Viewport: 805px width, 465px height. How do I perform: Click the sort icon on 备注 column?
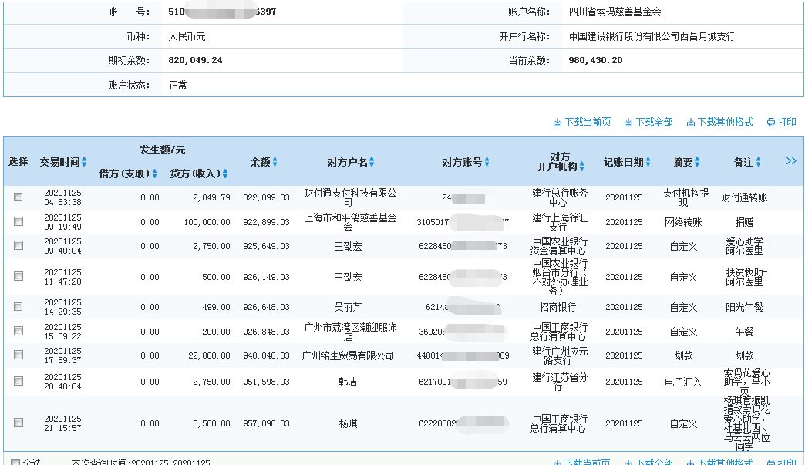(x=758, y=161)
